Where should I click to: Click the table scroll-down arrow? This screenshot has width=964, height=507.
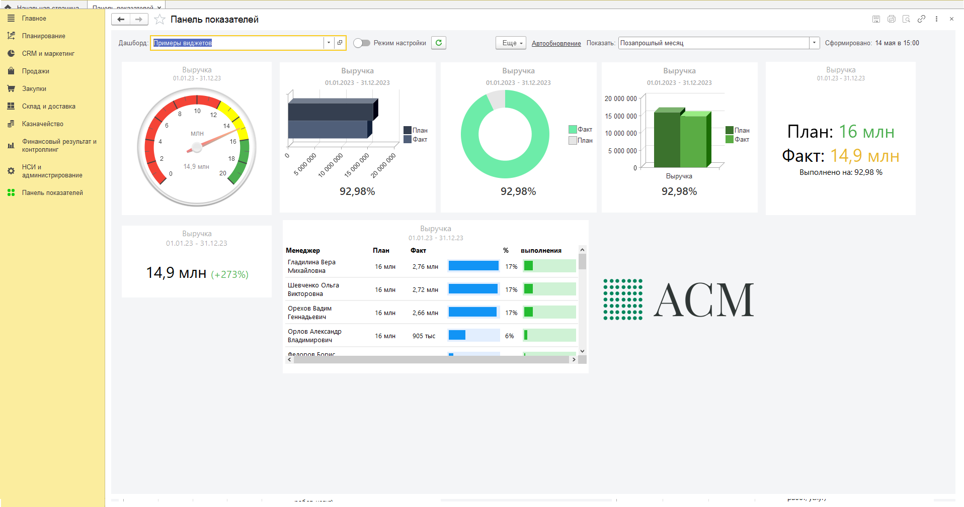tap(582, 351)
